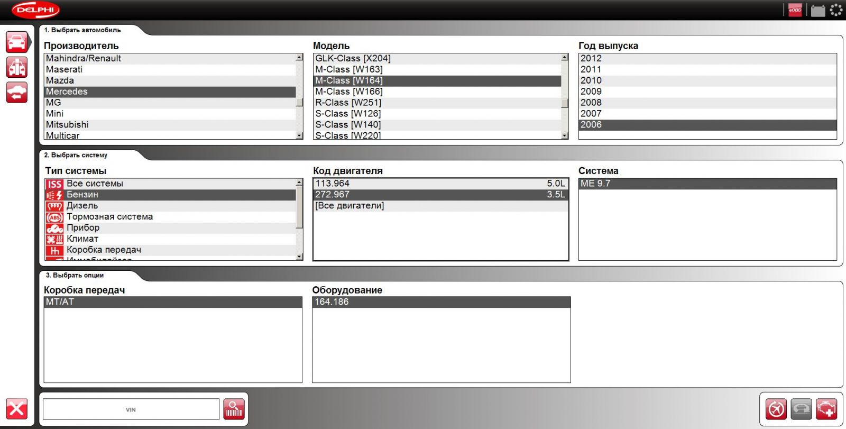
Task: Click the gearbox shift pattern icon
Action: (54, 251)
